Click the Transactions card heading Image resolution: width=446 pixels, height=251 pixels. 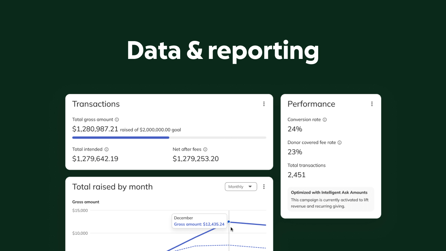point(96,104)
